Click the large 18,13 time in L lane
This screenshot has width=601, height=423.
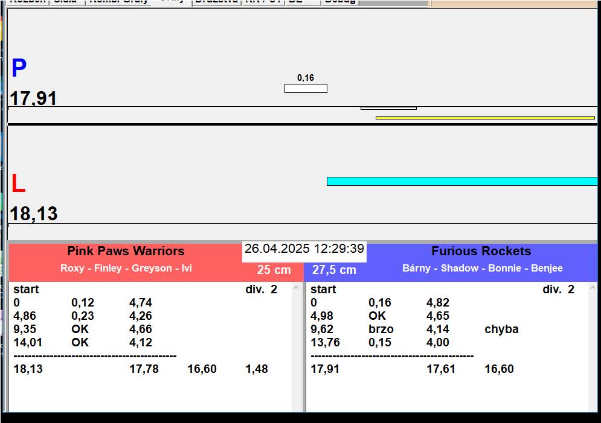34,214
